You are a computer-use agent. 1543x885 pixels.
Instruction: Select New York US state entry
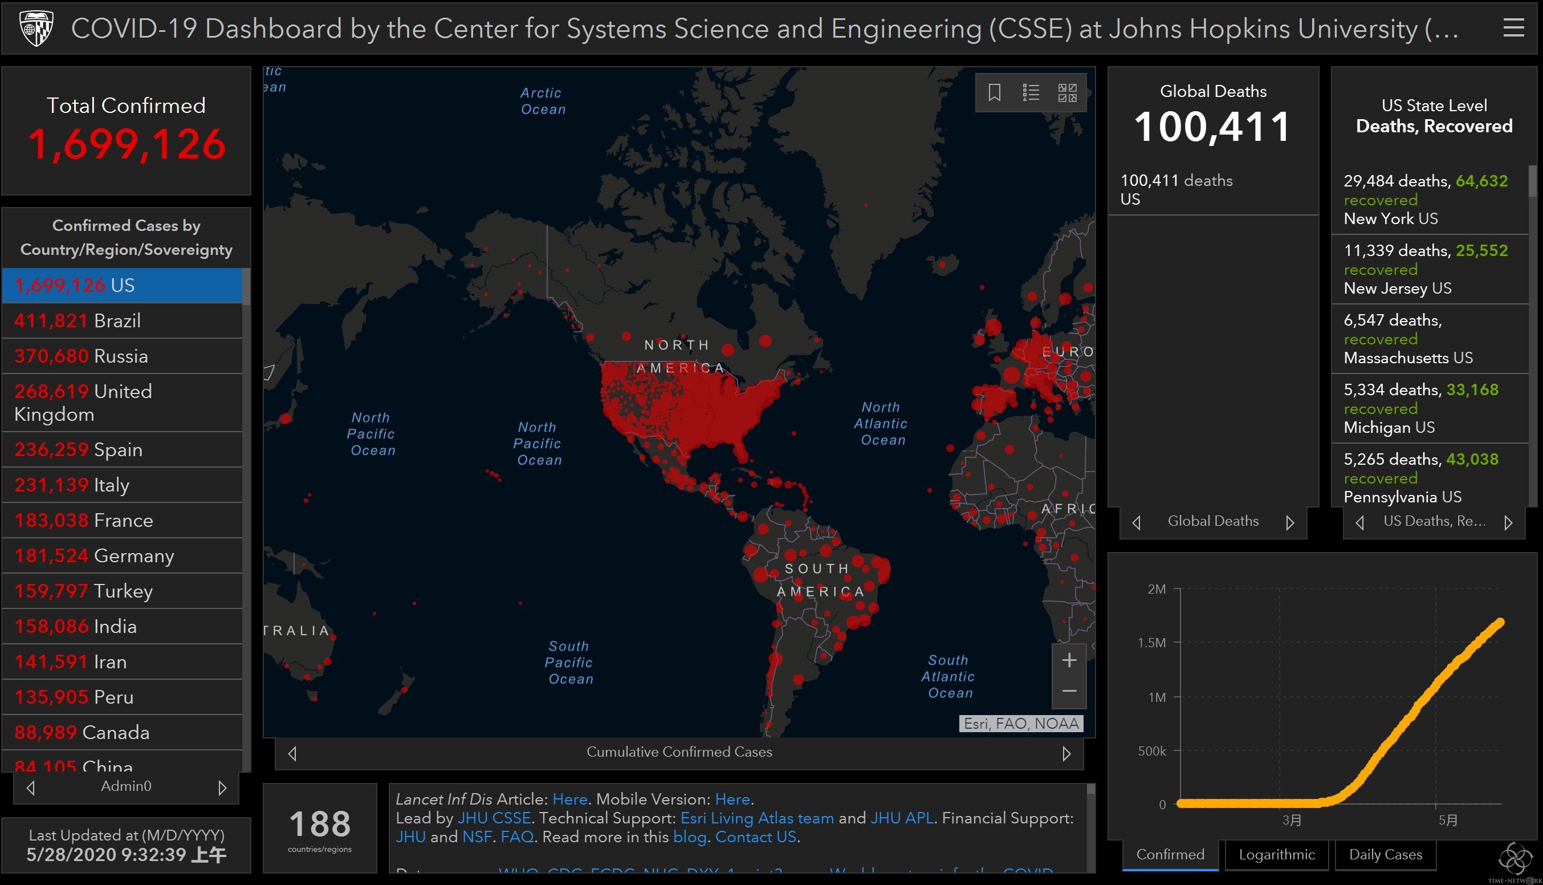[x=1430, y=200]
